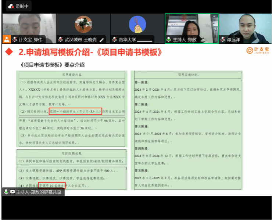Click microphone icon next to 武汉城市-王晓青
Screen dimensions: 272x220
click(x=60, y=39)
